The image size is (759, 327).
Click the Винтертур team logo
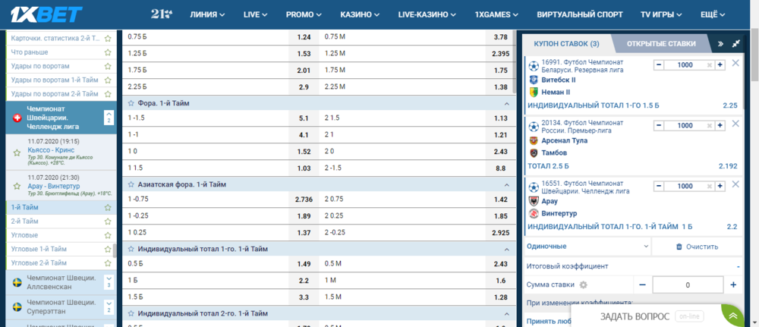[x=534, y=213]
